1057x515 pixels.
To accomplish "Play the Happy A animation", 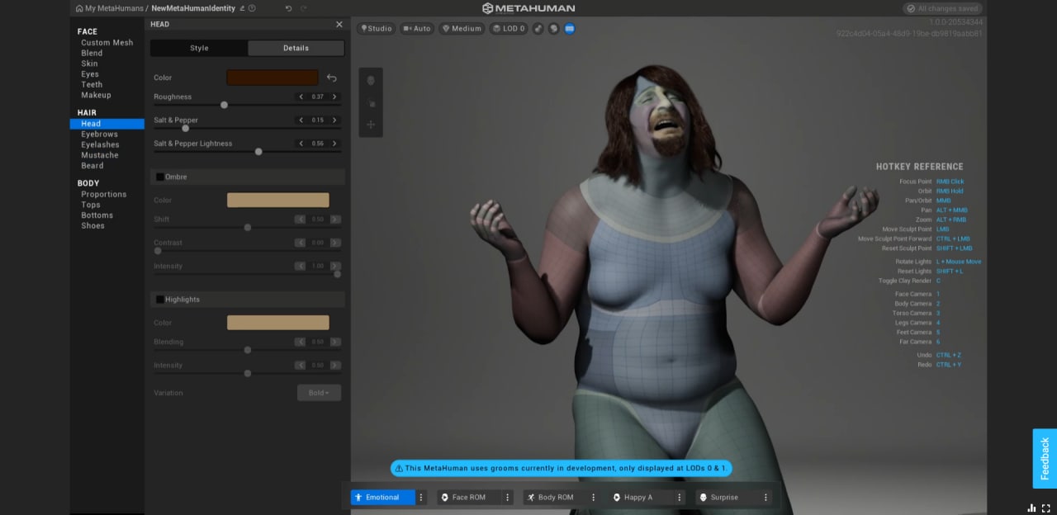I will (x=641, y=497).
